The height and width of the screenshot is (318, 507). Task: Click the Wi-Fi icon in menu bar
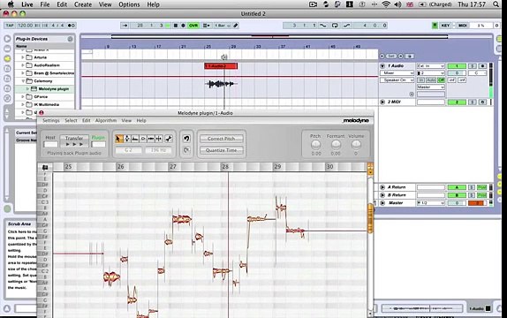(385, 4)
